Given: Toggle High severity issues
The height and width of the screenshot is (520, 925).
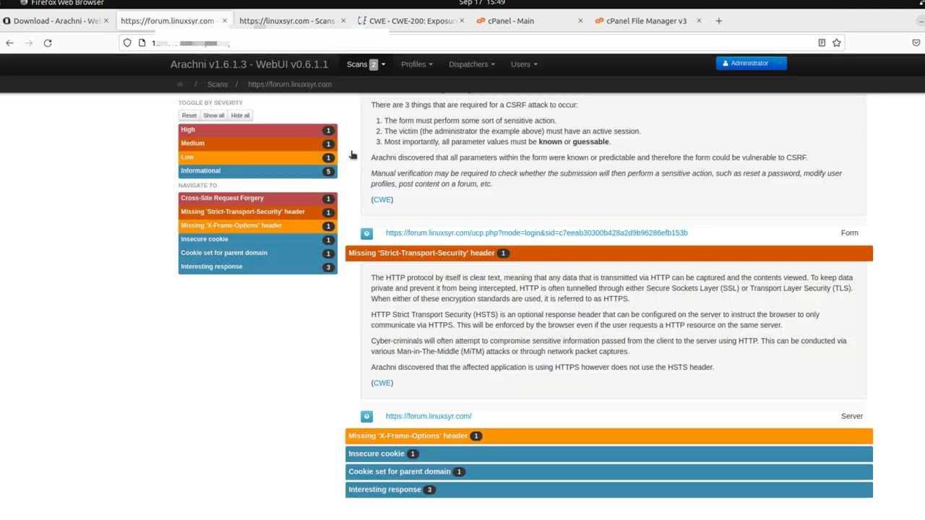Looking at the screenshot, I should 258,130.
